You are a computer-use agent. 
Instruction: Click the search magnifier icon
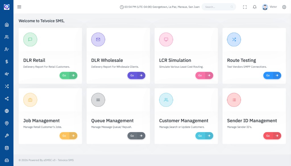(x=232, y=7)
